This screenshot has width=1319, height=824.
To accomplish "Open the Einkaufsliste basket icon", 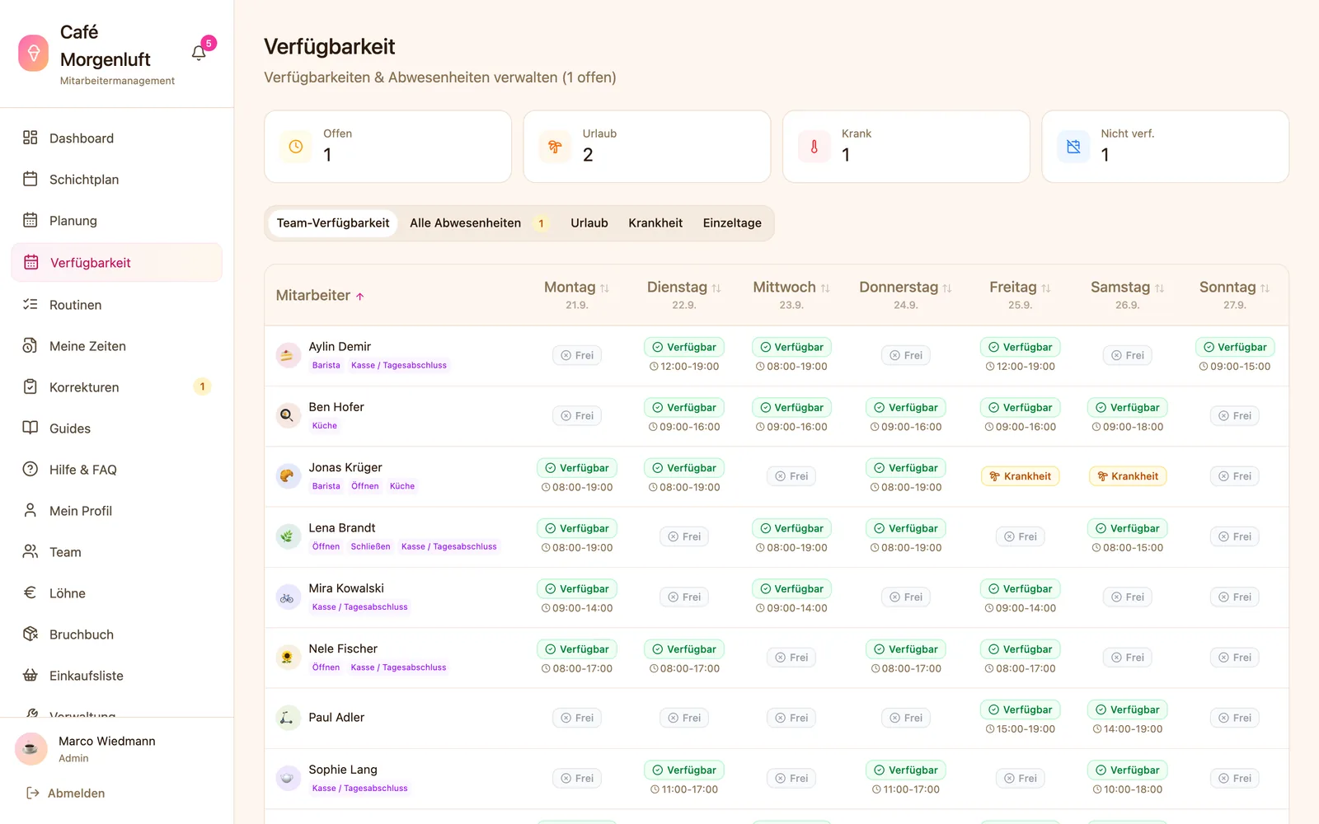I will (31, 675).
